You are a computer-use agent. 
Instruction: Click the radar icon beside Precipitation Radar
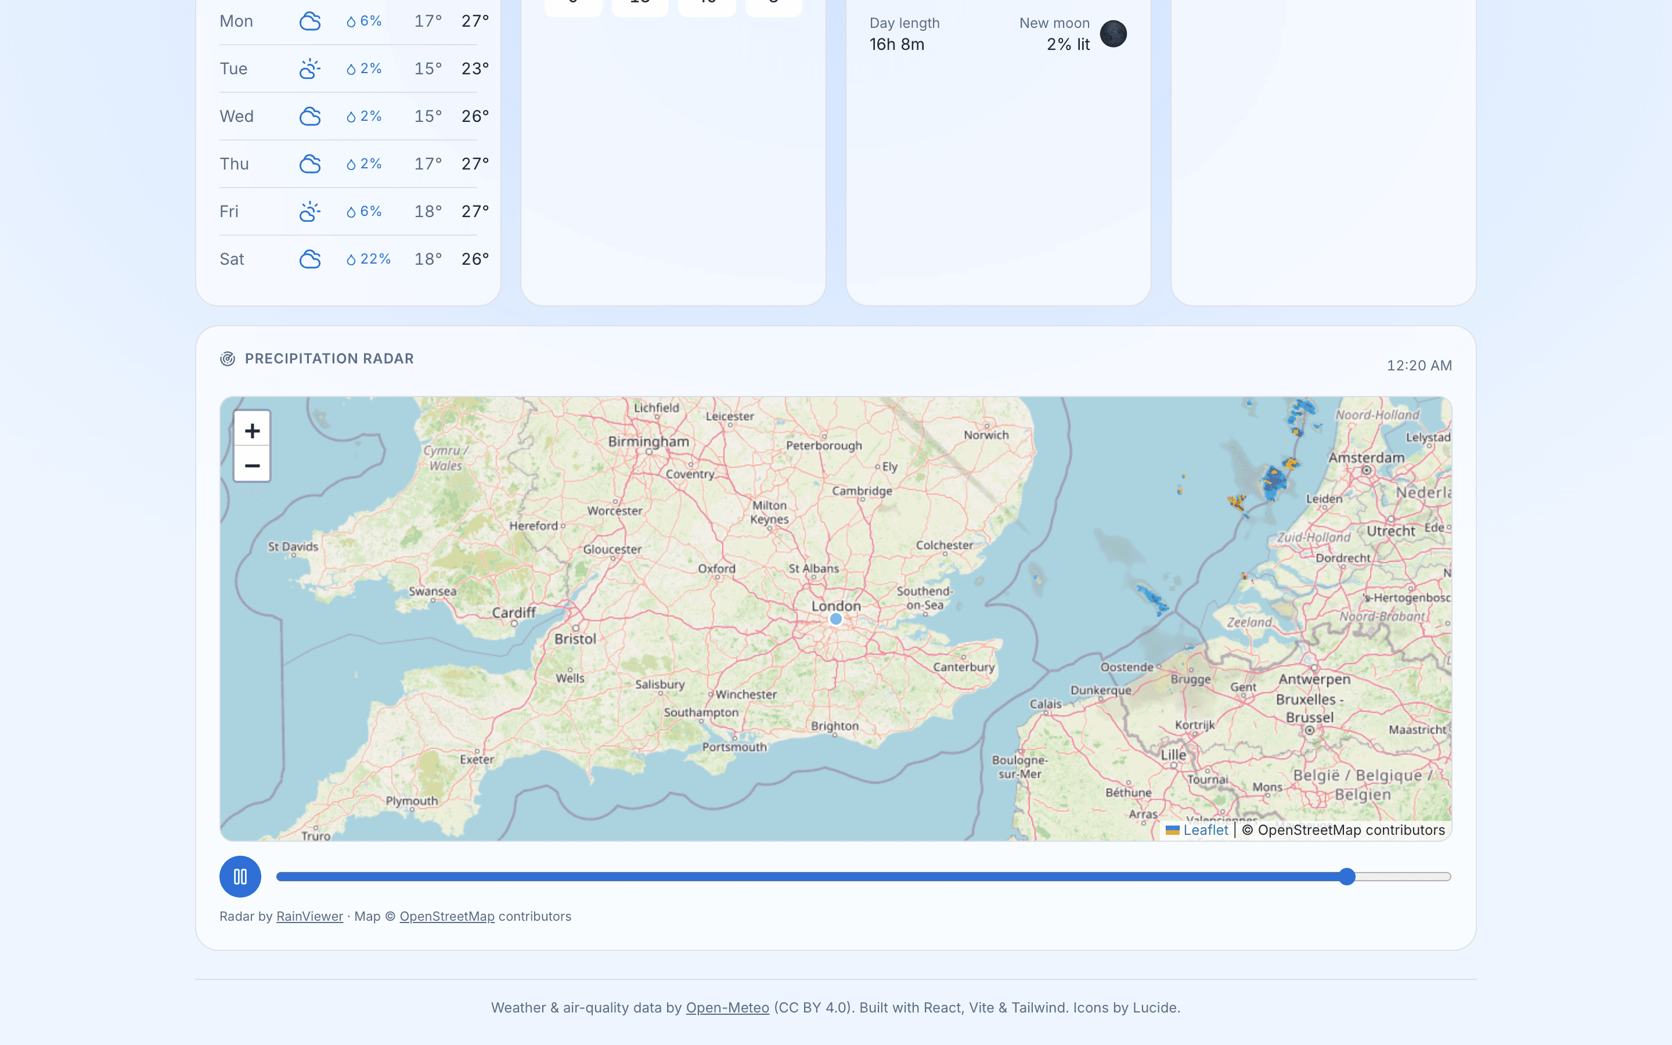point(228,359)
